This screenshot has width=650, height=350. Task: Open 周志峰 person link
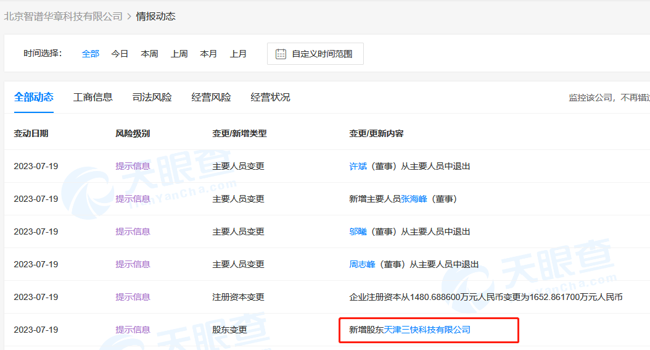[362, 265]
